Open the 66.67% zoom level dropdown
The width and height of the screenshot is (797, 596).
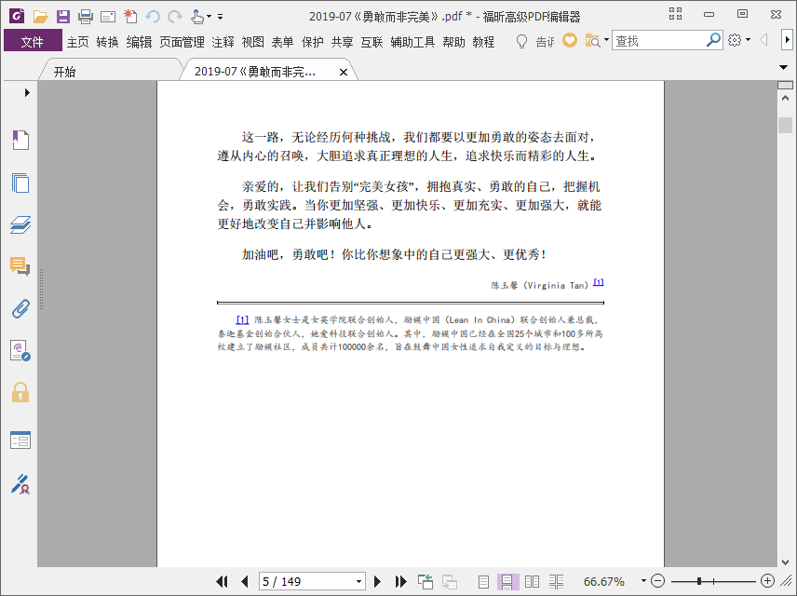tap(643, 581)
